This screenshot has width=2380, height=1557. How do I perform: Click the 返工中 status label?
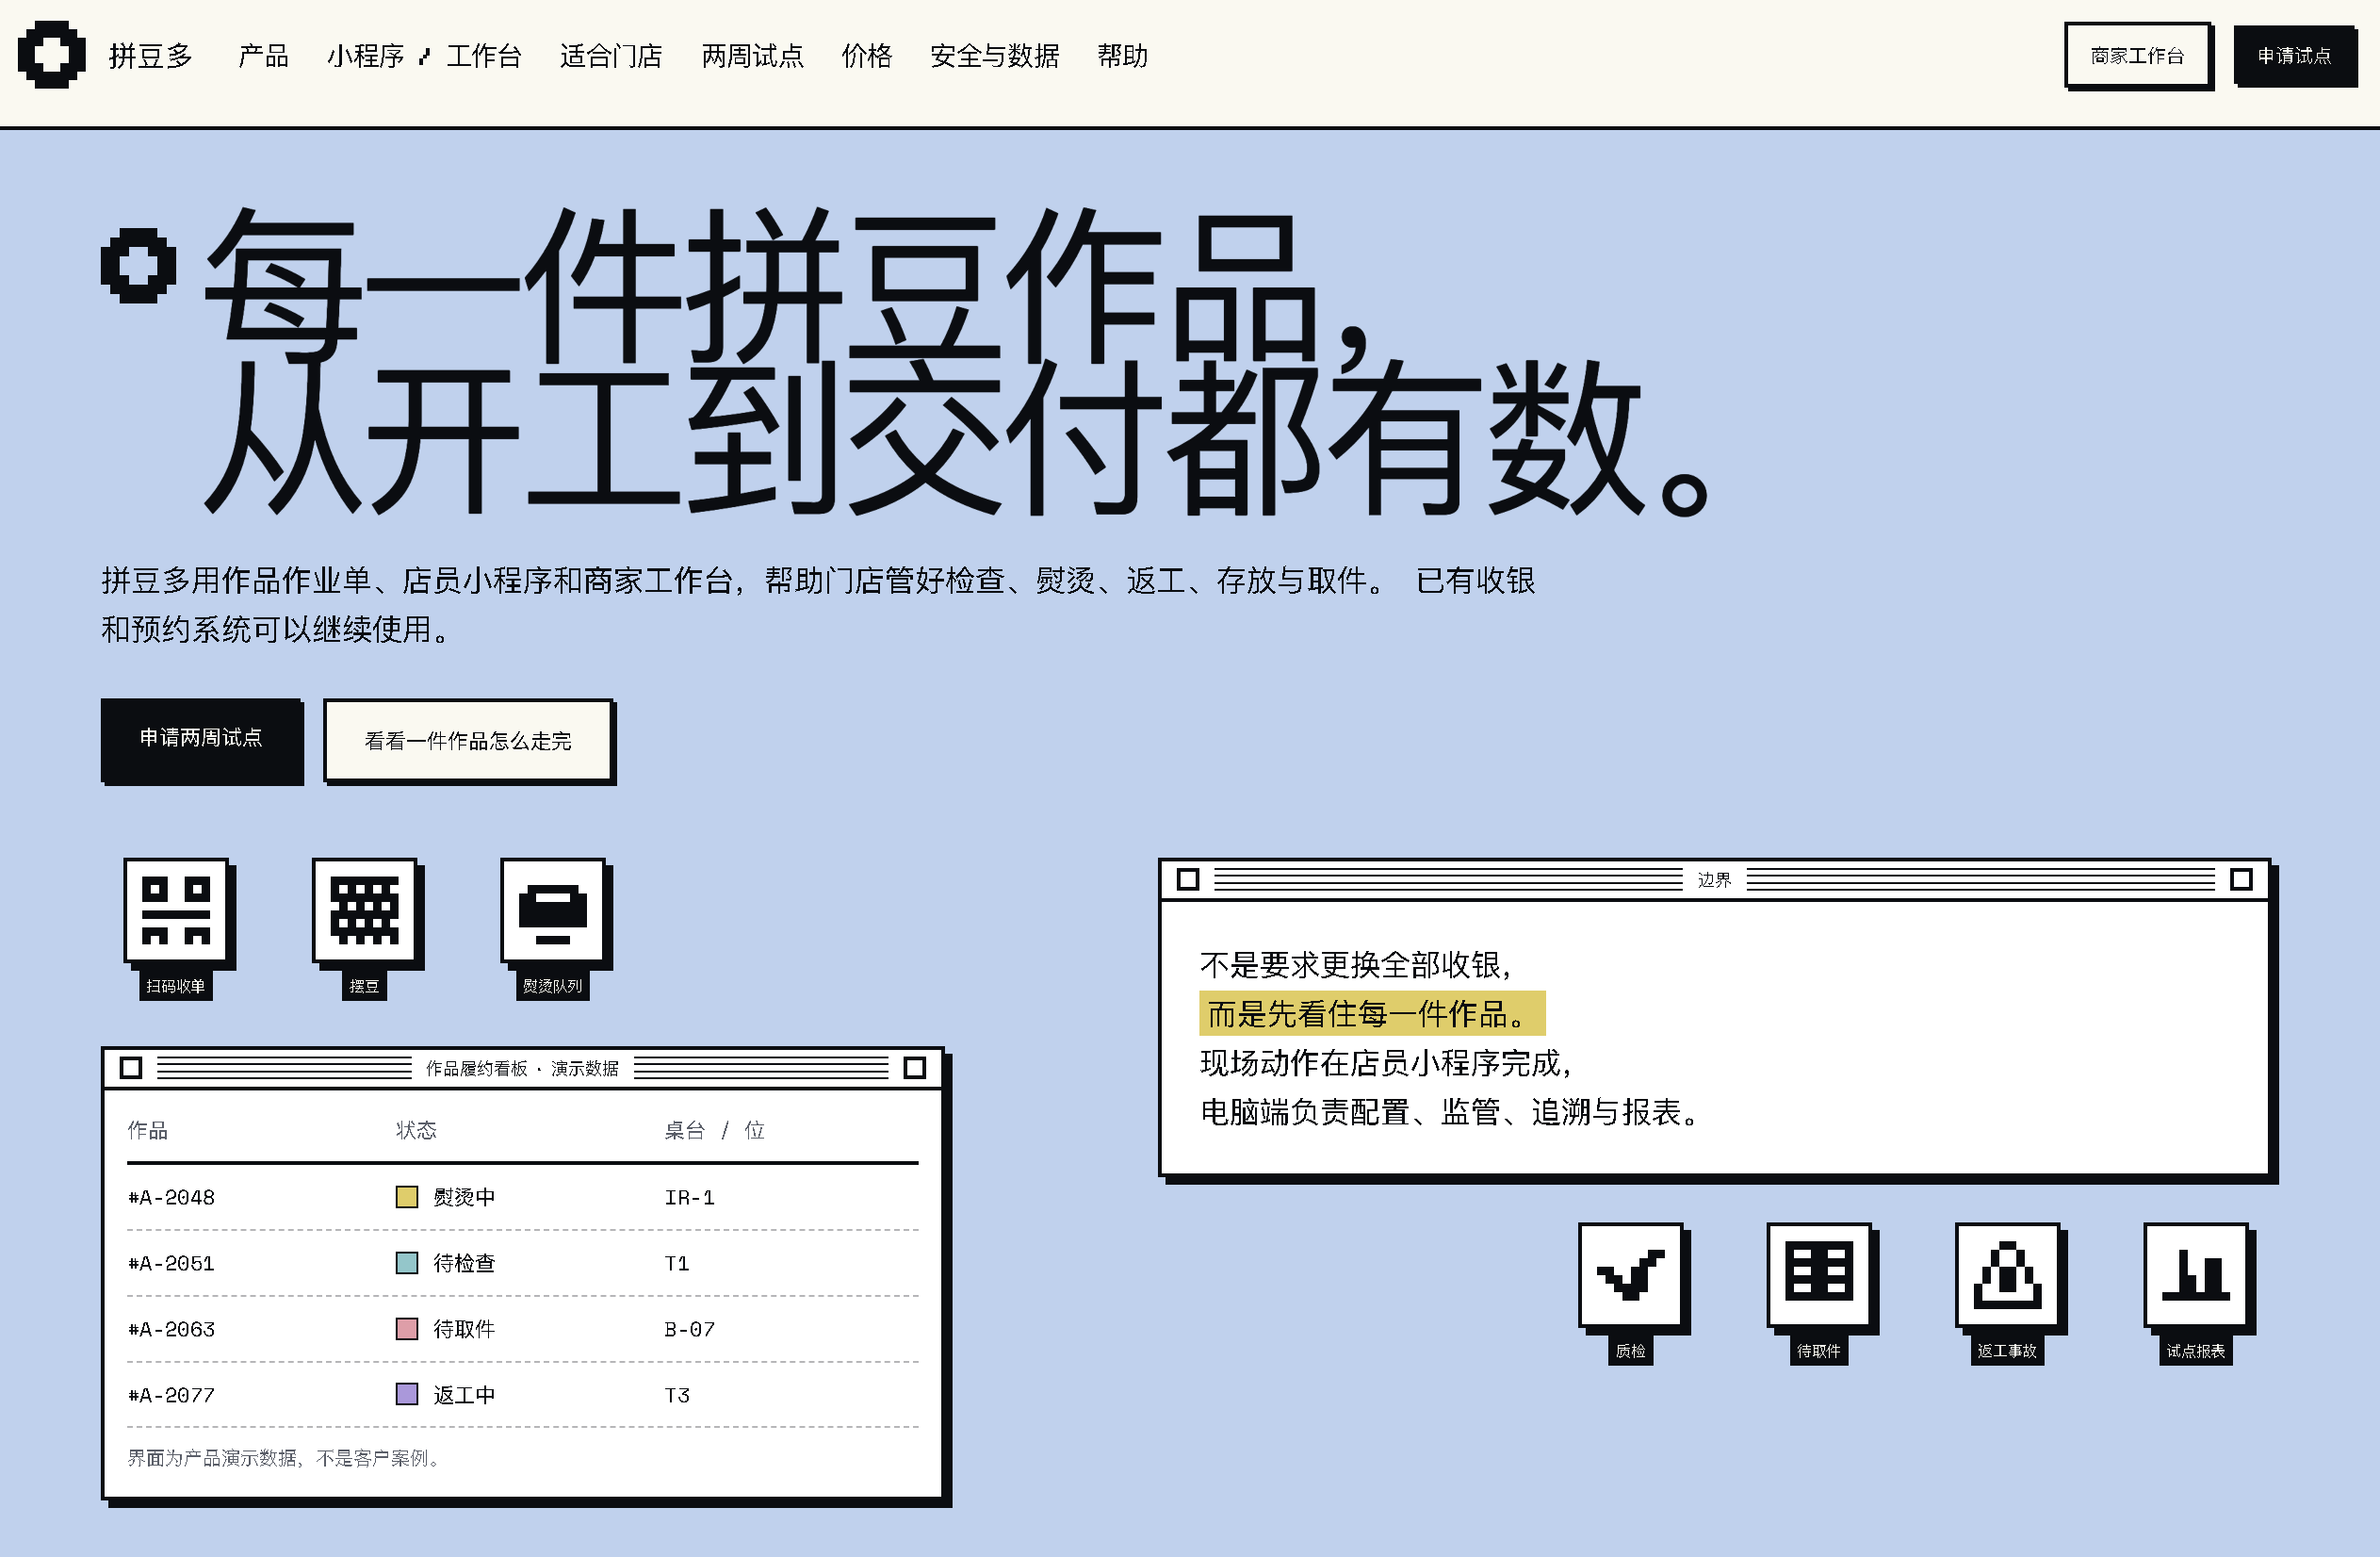pos(464,1395)
